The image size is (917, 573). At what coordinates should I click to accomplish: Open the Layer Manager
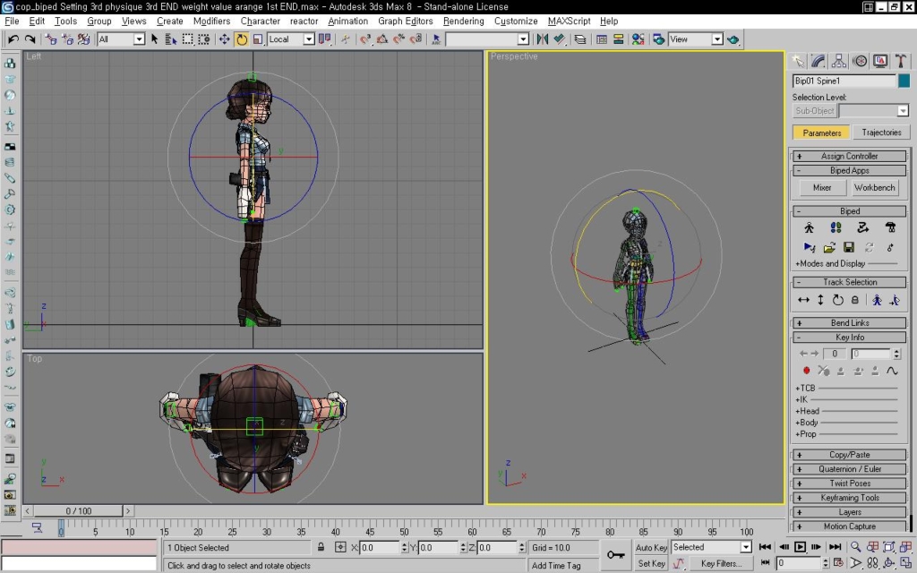[580, 39]
